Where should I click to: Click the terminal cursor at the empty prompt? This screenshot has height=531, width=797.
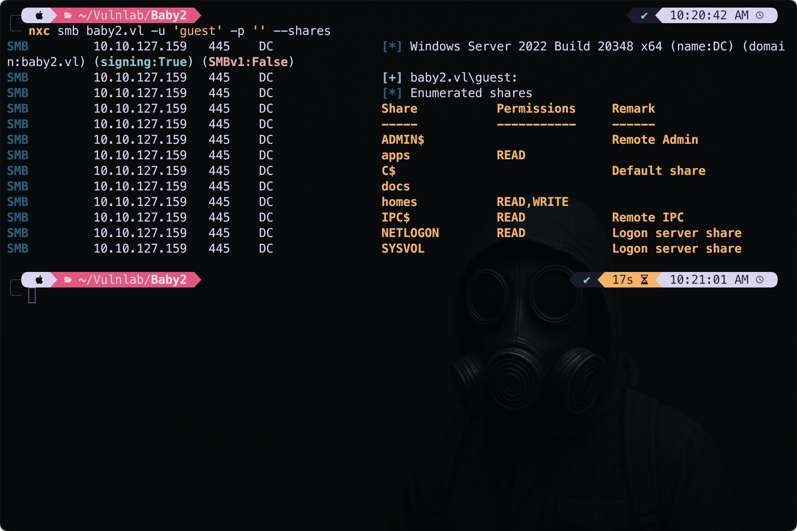[32, 295]
